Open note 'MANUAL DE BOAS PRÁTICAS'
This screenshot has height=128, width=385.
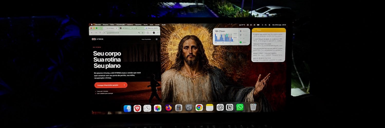268,59
